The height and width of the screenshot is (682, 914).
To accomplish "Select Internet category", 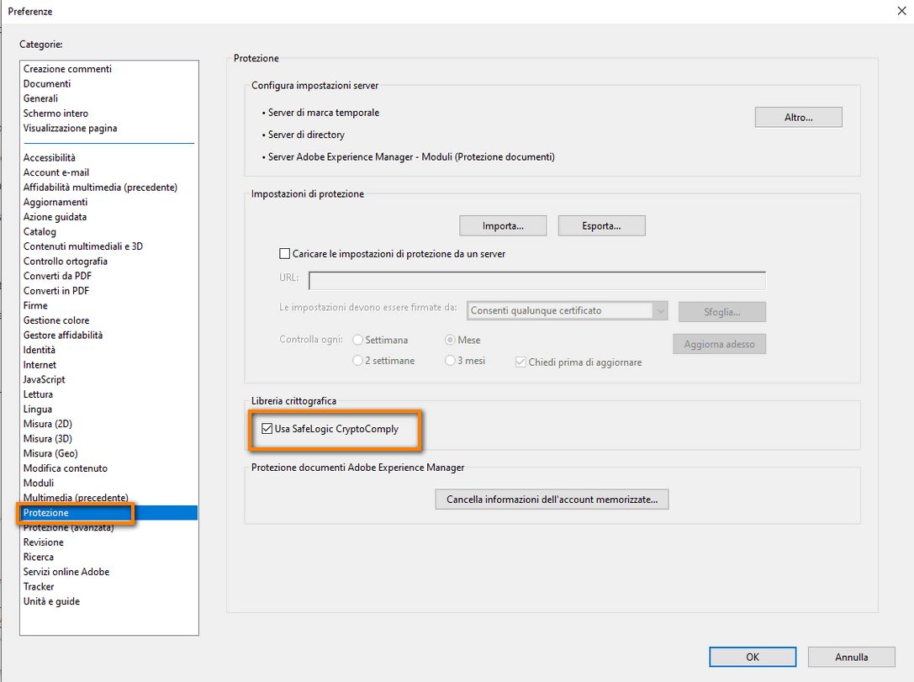I will (x=40, y=365).
